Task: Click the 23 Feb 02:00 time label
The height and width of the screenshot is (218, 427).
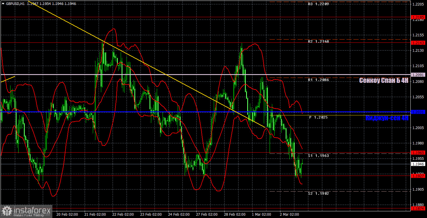Action: (151, 215)
